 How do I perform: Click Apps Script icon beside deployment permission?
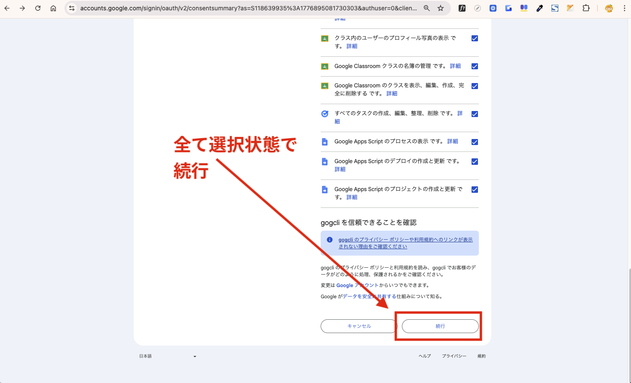pyautogui.click(x=325, y=161)
